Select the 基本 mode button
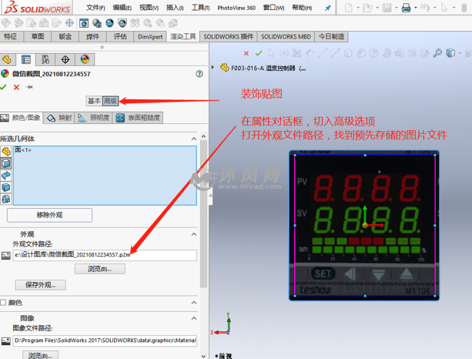This screenshot has width=472, height=359. coord(94,101)
